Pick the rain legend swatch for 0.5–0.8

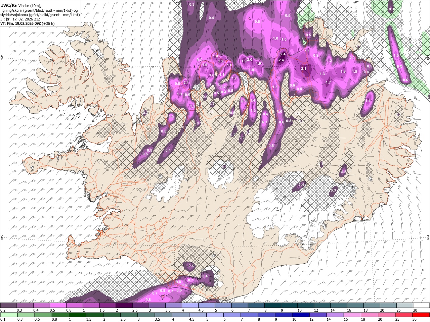click(x=43, y=315)
